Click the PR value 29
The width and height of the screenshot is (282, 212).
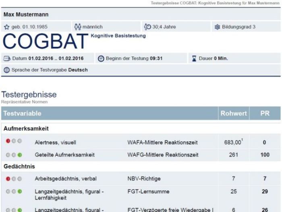pyautogui.click(x=265, y=191)
